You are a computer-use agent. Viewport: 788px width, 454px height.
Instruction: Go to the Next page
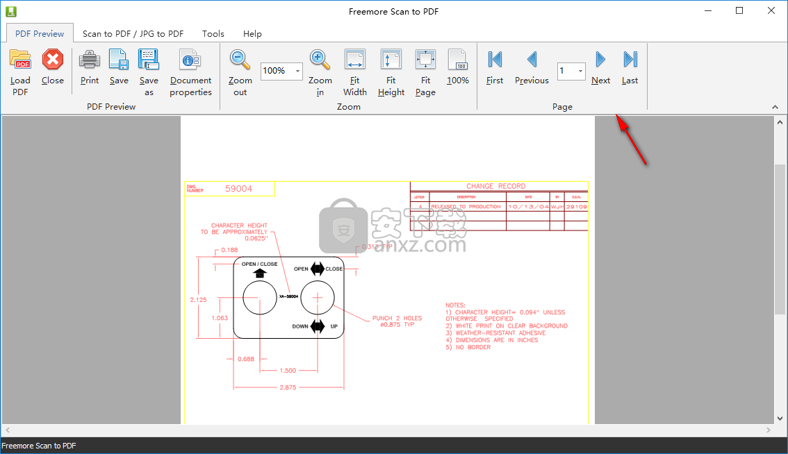pyautogui.click(x=600, y=67)
